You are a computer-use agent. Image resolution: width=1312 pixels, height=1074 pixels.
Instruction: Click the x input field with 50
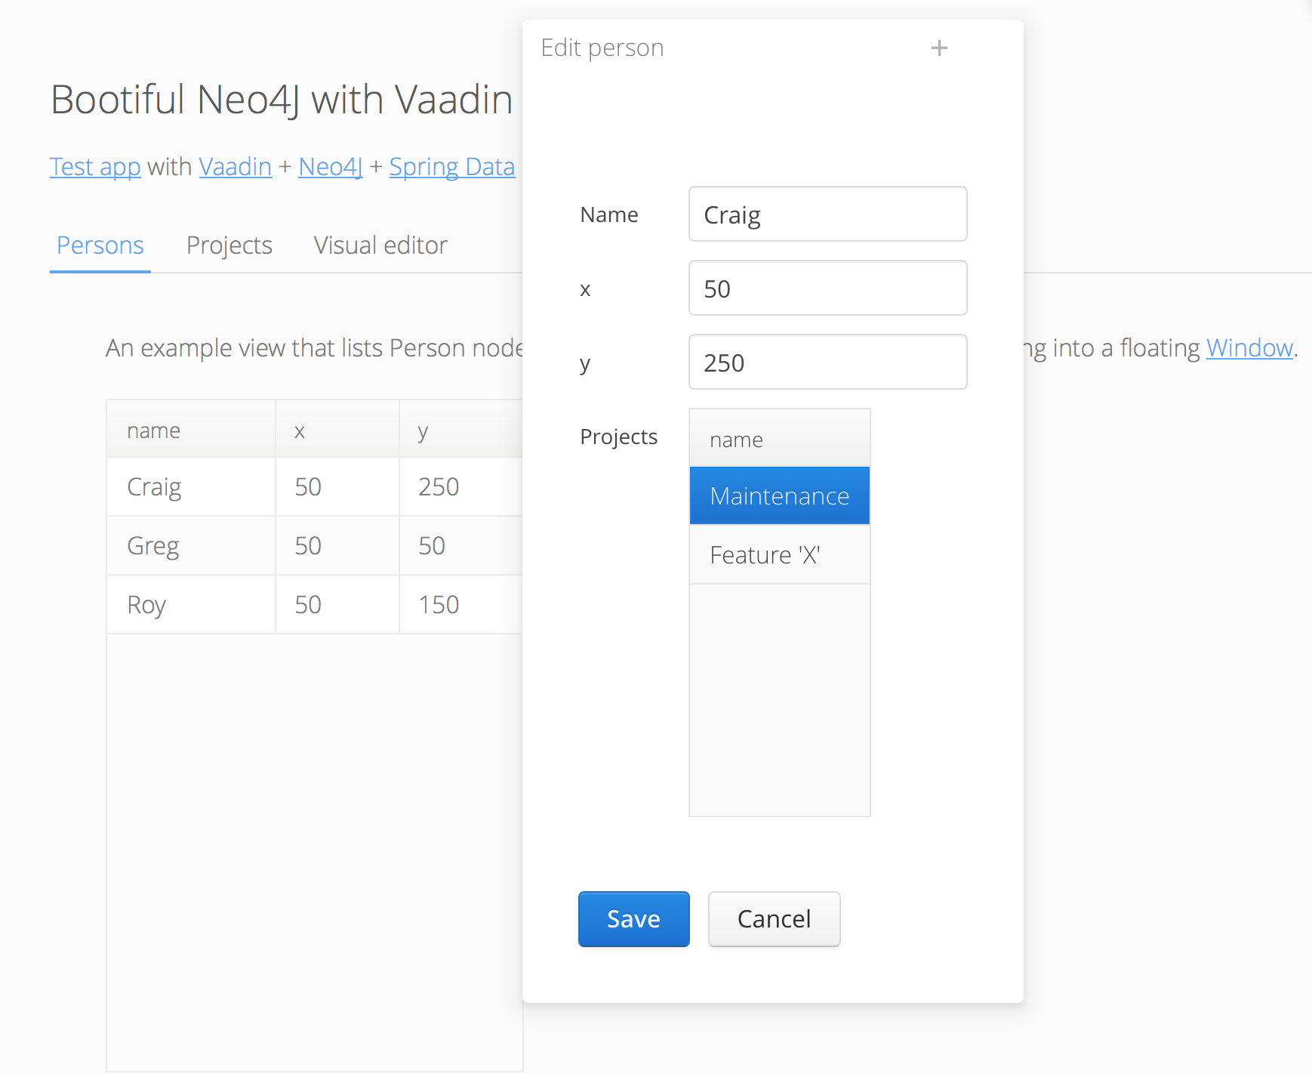click(x=827, y=289)
